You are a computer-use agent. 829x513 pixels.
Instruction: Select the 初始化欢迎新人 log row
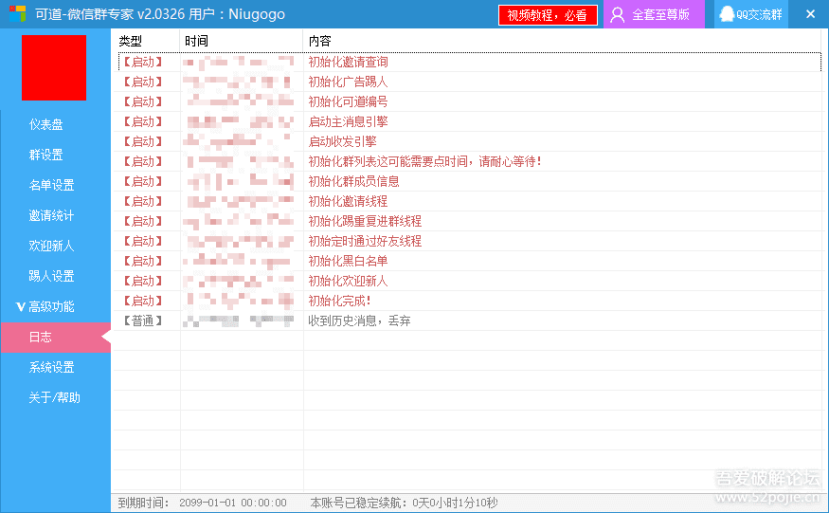[x=469, y=281]
